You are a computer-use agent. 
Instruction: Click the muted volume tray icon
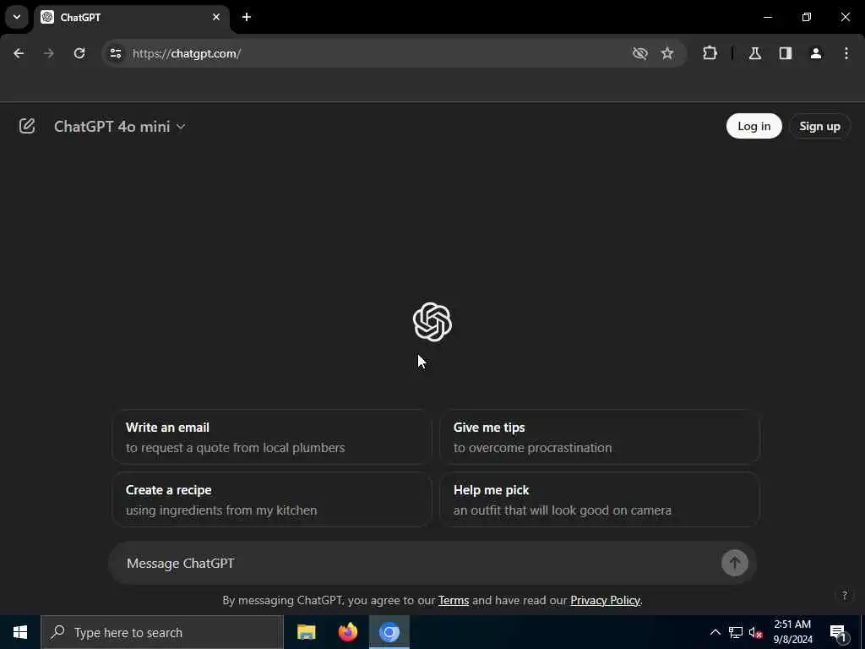click(755, 632)
